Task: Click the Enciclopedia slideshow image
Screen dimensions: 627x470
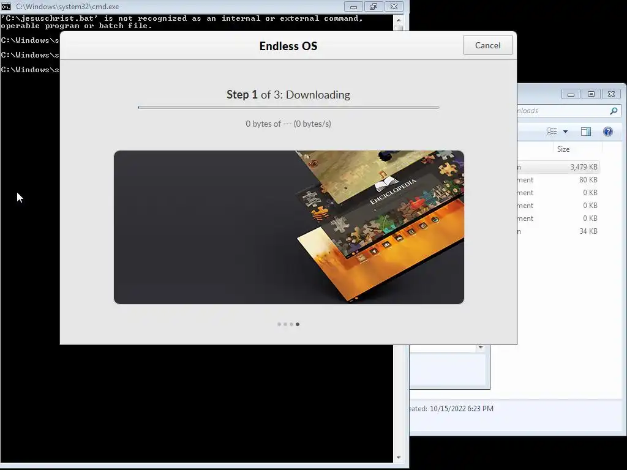Action: (289, 227)
